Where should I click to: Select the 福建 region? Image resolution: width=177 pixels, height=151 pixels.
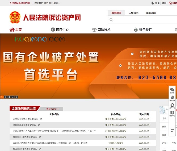click(x=164, y=135)
